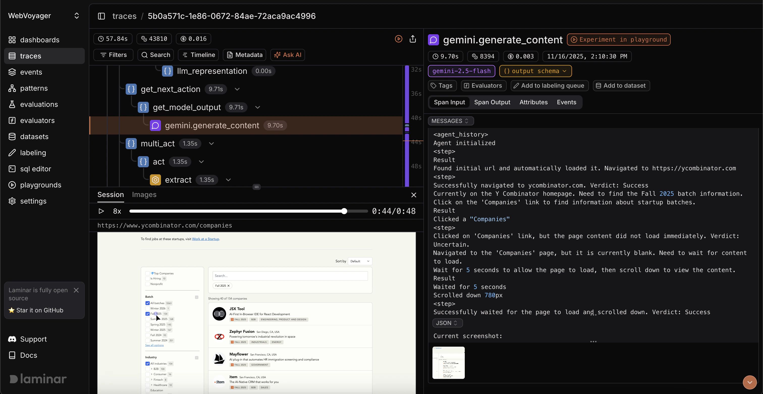
Task: Open the current screenshot thumbnail
Action: (448, 363)
